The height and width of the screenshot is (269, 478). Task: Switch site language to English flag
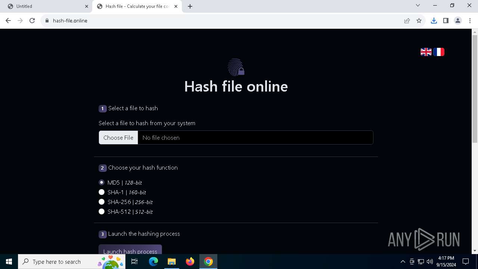(426, 52)
